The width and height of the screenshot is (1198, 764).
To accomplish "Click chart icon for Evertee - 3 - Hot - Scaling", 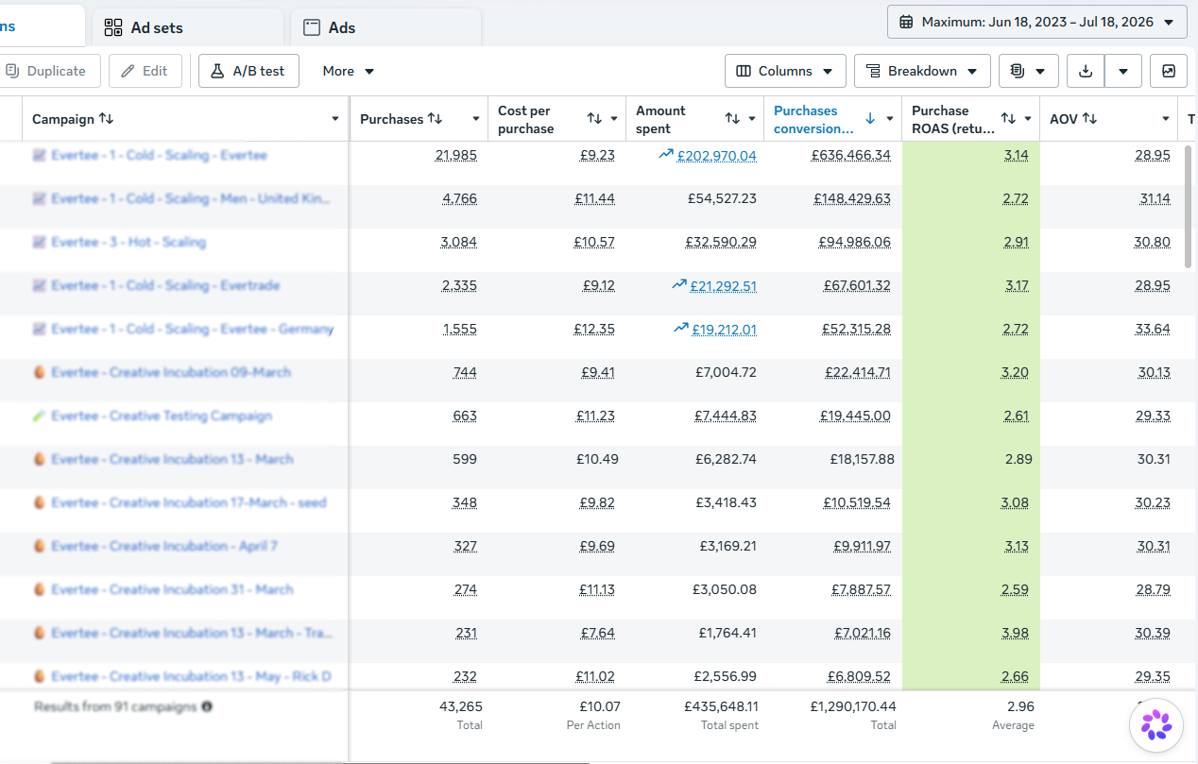I will pos(40,242).
